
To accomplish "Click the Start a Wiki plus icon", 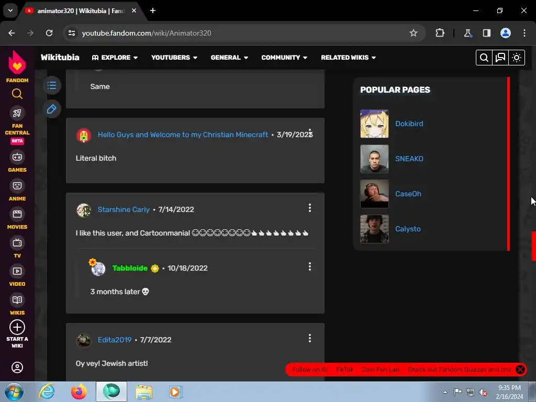I will 17,327.
